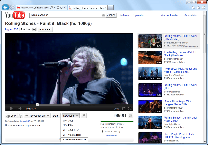Close the Rolling Stones browser tab
The width and height of the screenshot is (208, 145).
pos(105,8)
